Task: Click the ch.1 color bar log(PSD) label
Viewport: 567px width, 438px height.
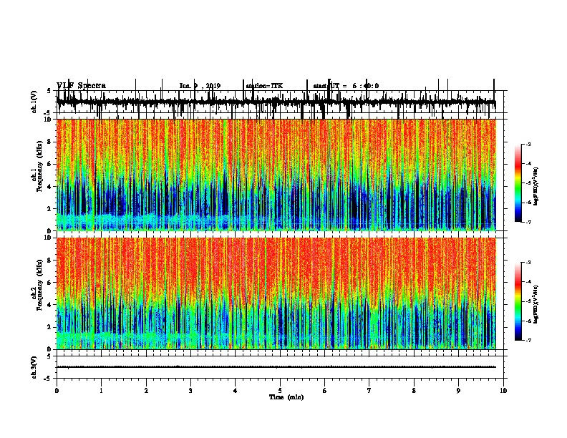Action: click(535, 187)
